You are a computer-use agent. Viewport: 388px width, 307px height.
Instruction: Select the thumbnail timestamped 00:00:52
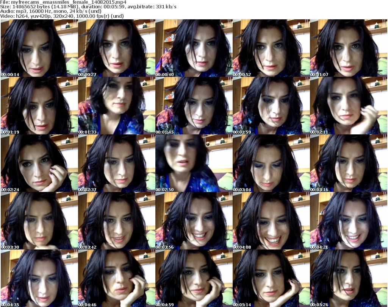pyautogui.click(x=271, y=48)
